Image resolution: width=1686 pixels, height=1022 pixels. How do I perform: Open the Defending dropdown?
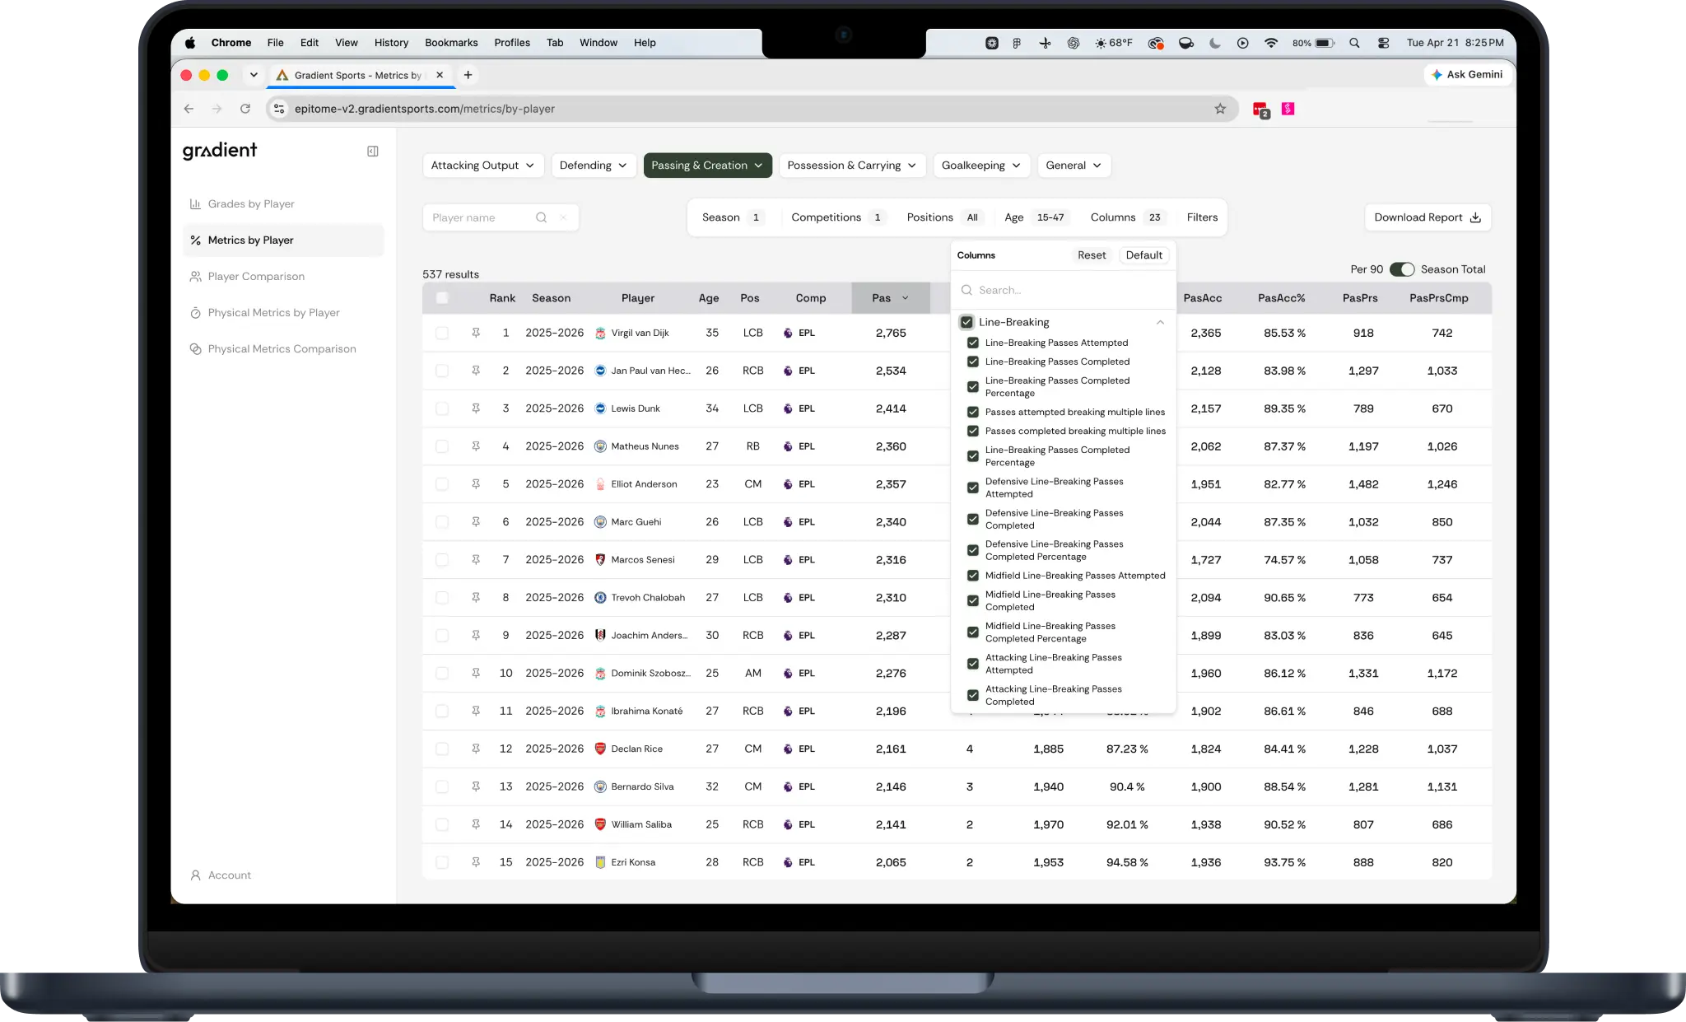(x=594, y=166)
